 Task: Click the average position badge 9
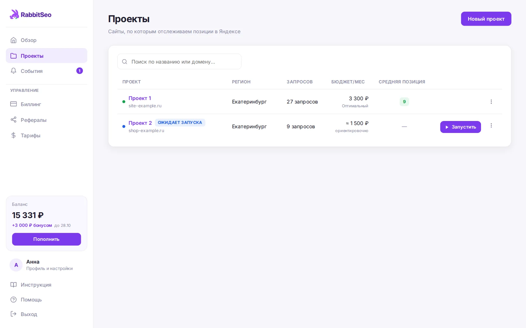tap(404, 101)
